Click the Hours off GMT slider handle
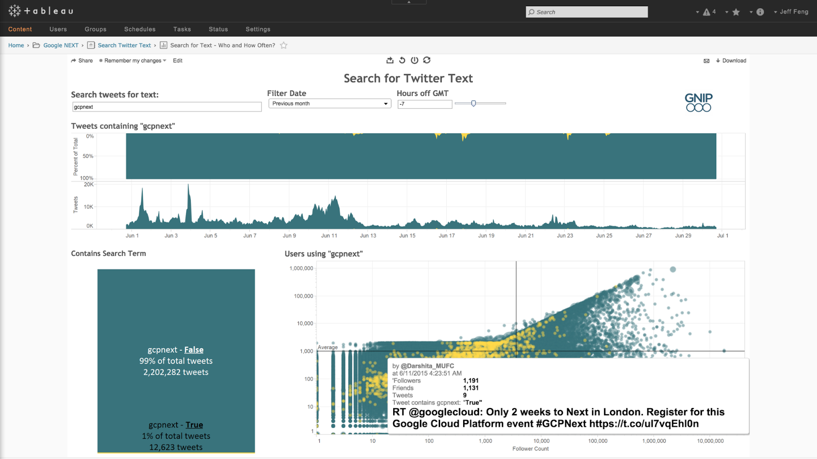Viewport: 817px width, 459px height. 473,104
